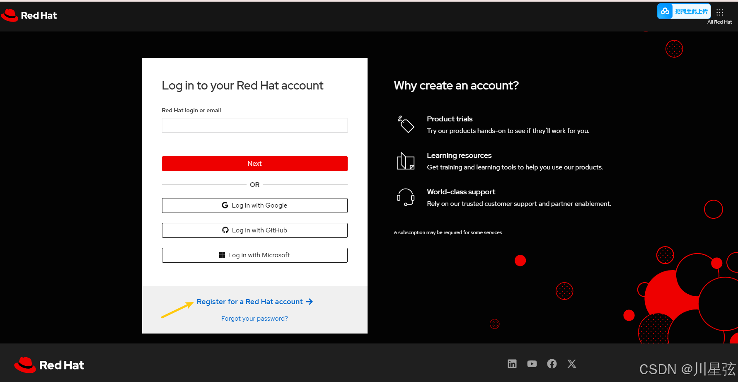Open the Red Hat logo in header
The width and height of the screenshot is (738, 382).
pos(29,15)
